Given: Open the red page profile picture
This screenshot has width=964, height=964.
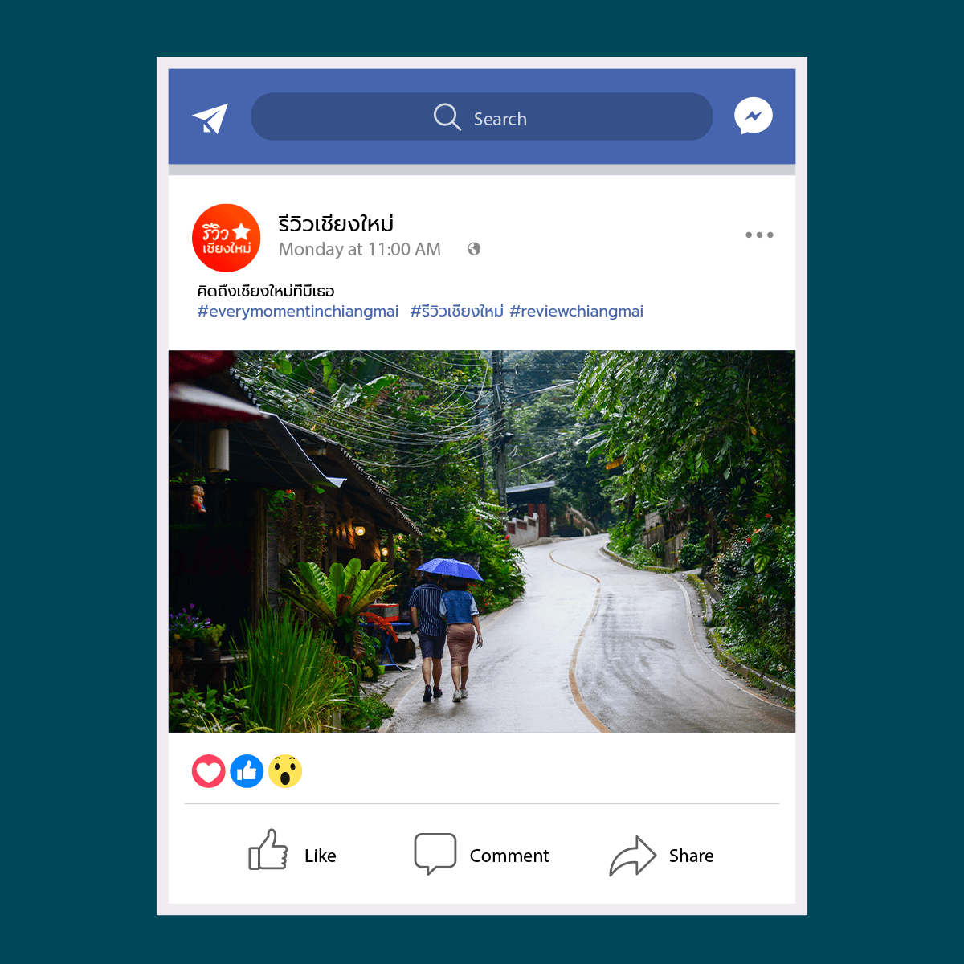Looking at the screenshot, I should tap(227, 238).
